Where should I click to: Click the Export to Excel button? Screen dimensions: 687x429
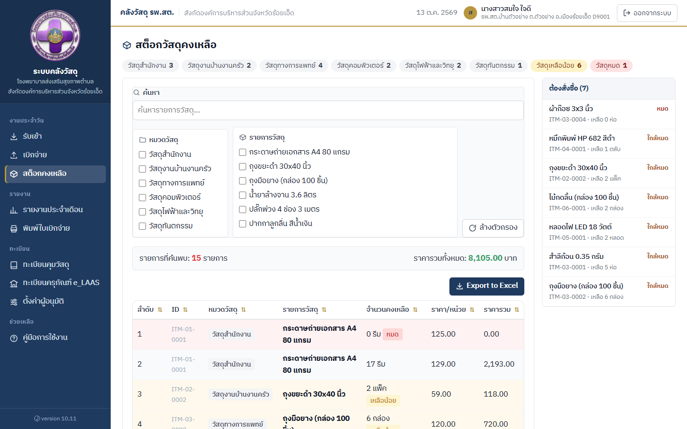pos(487,286)
